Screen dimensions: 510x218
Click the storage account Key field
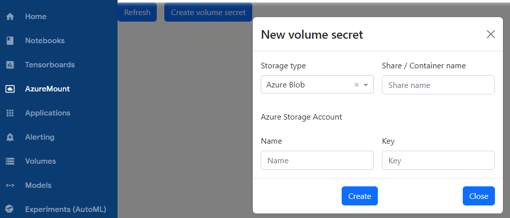438,160
